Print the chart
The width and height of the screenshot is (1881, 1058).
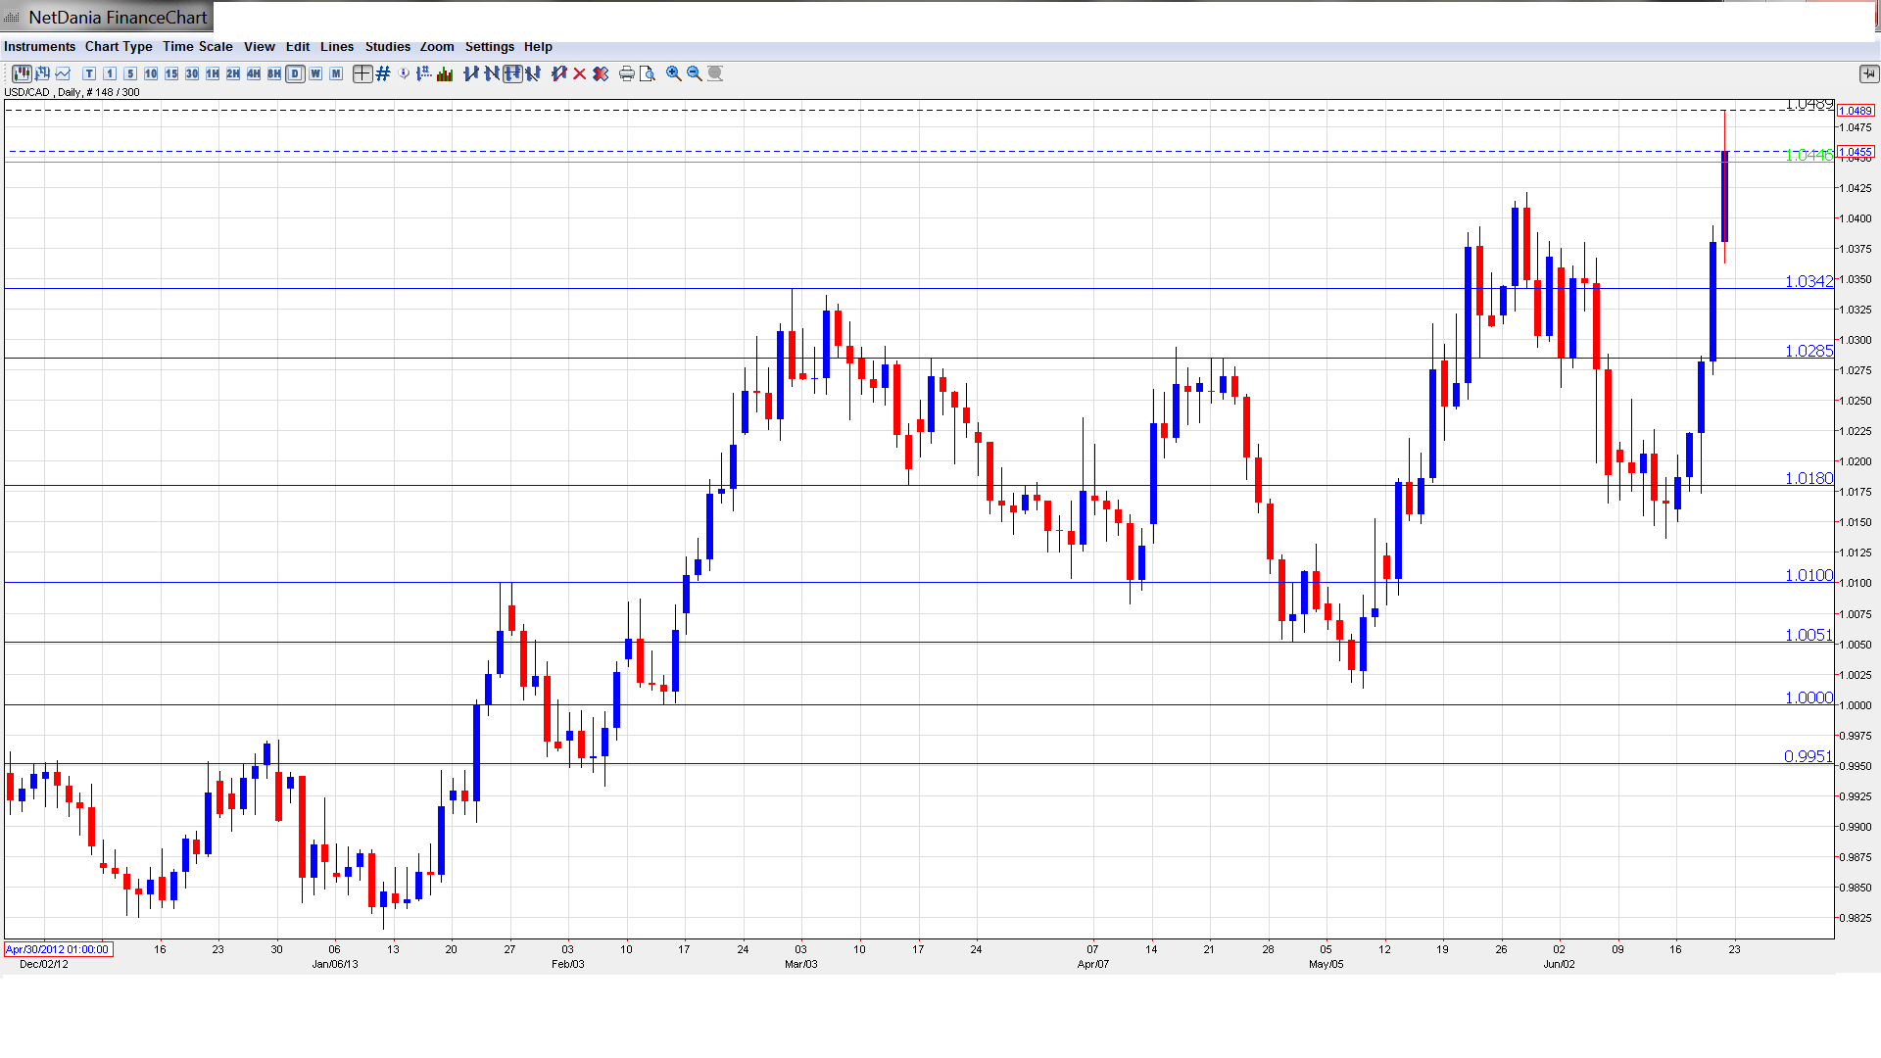627,73
